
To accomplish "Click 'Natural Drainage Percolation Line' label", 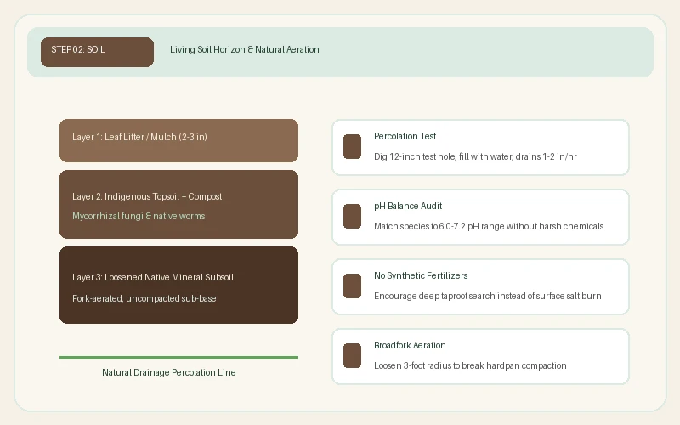I will point(169,372).
